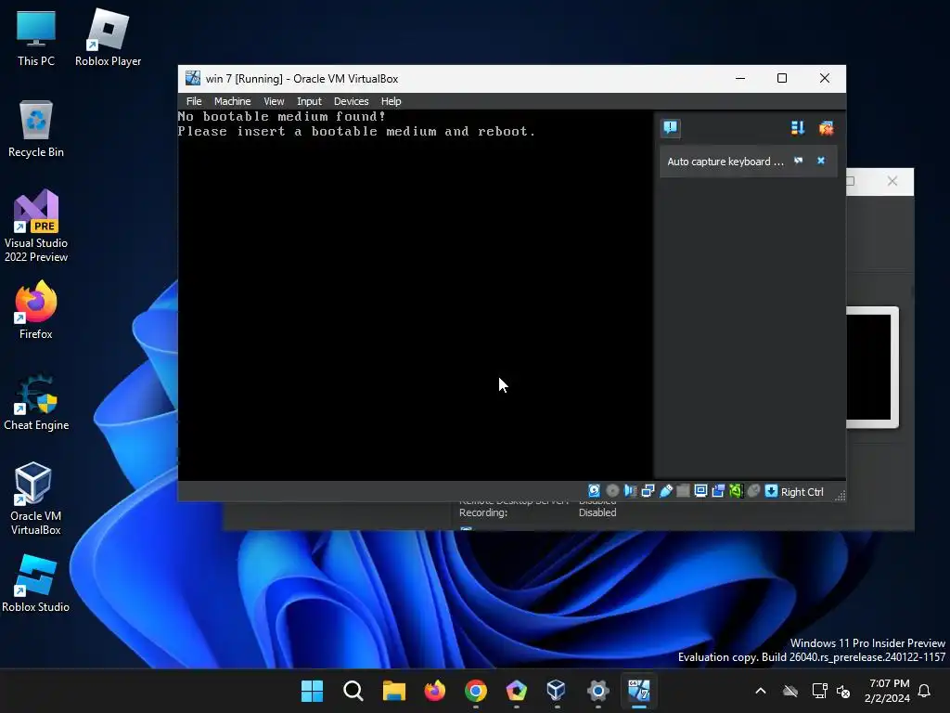Open the notifications bell icon
The width and height of the screenshot is (950, 713).
(x=925, y=691)
